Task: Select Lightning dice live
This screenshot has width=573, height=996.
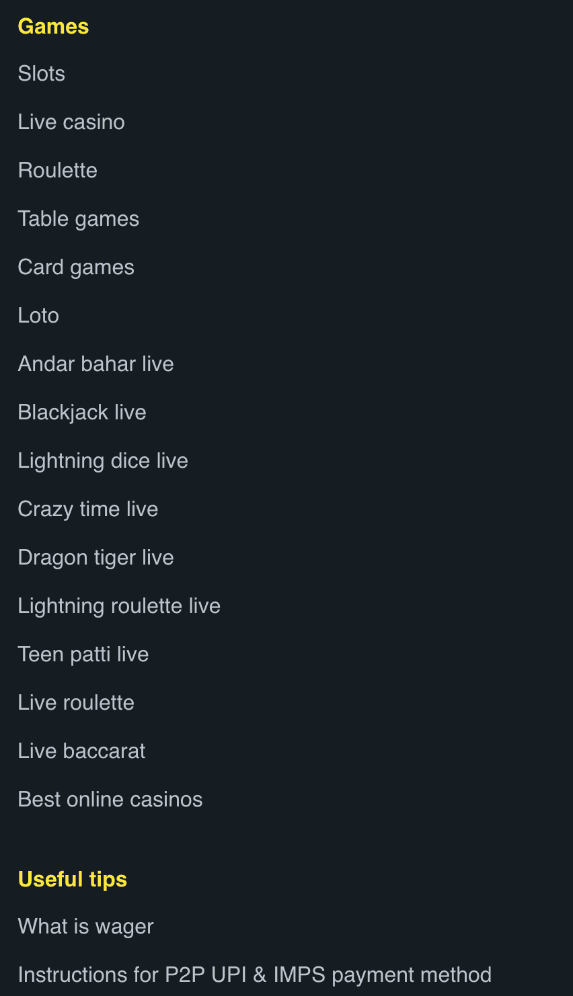Action: click(103, 460)
